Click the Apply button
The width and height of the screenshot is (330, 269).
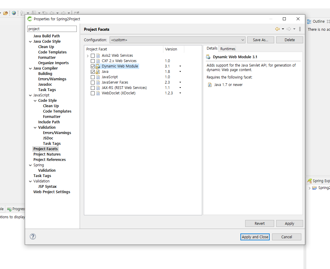tap(290, 223)
